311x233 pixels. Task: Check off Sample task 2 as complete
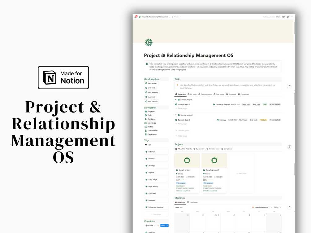tap(176, 104)
